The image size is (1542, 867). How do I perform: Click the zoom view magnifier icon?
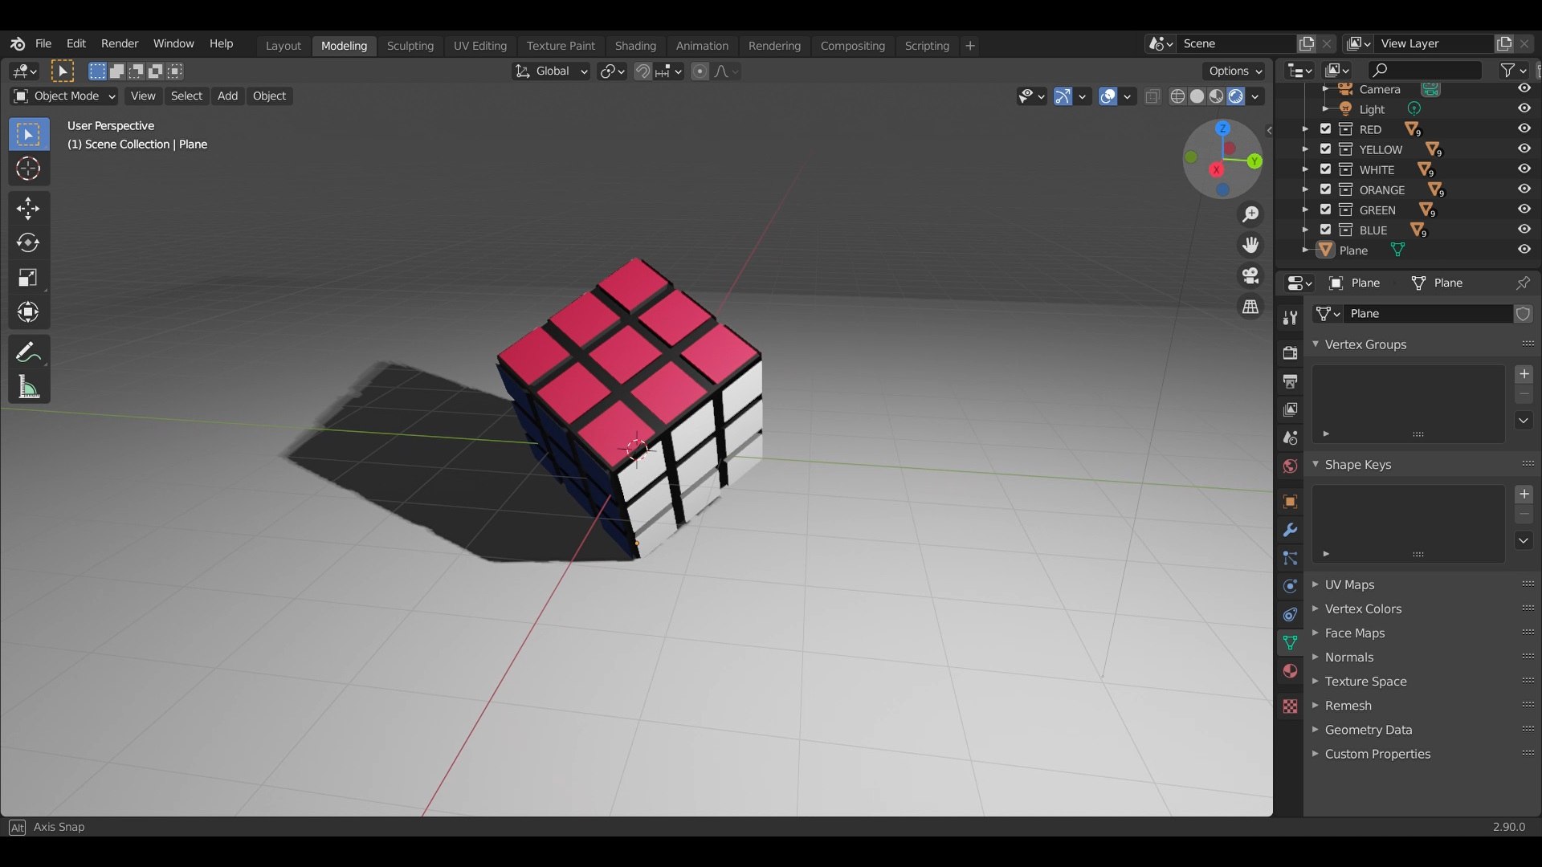pos(1250,214)
